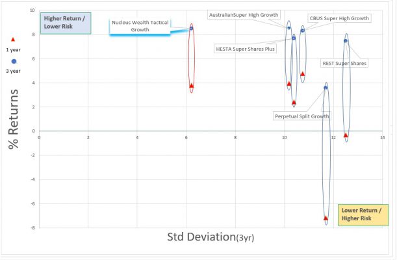Select the % Returns axis title
The width and height of the screenshot is (397, 260).
point(13,119)
